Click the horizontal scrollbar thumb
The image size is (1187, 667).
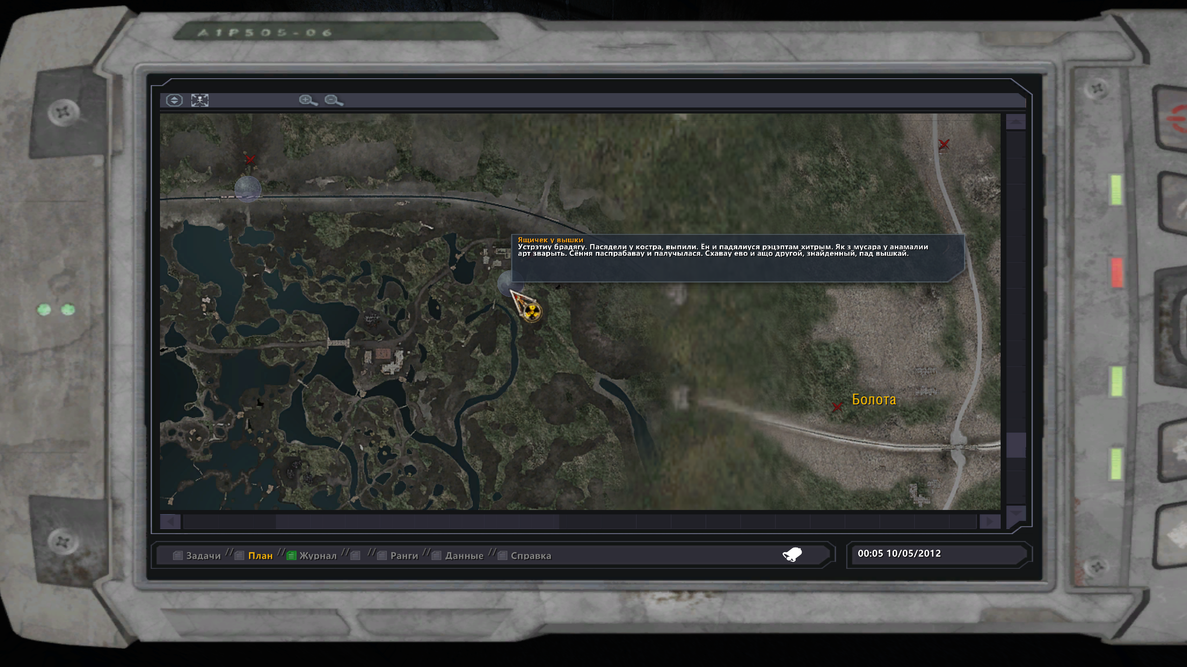(417, 522)
